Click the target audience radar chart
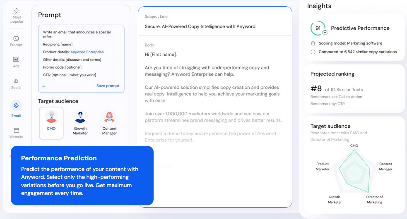407x219 pixels. tap(354, 173)
